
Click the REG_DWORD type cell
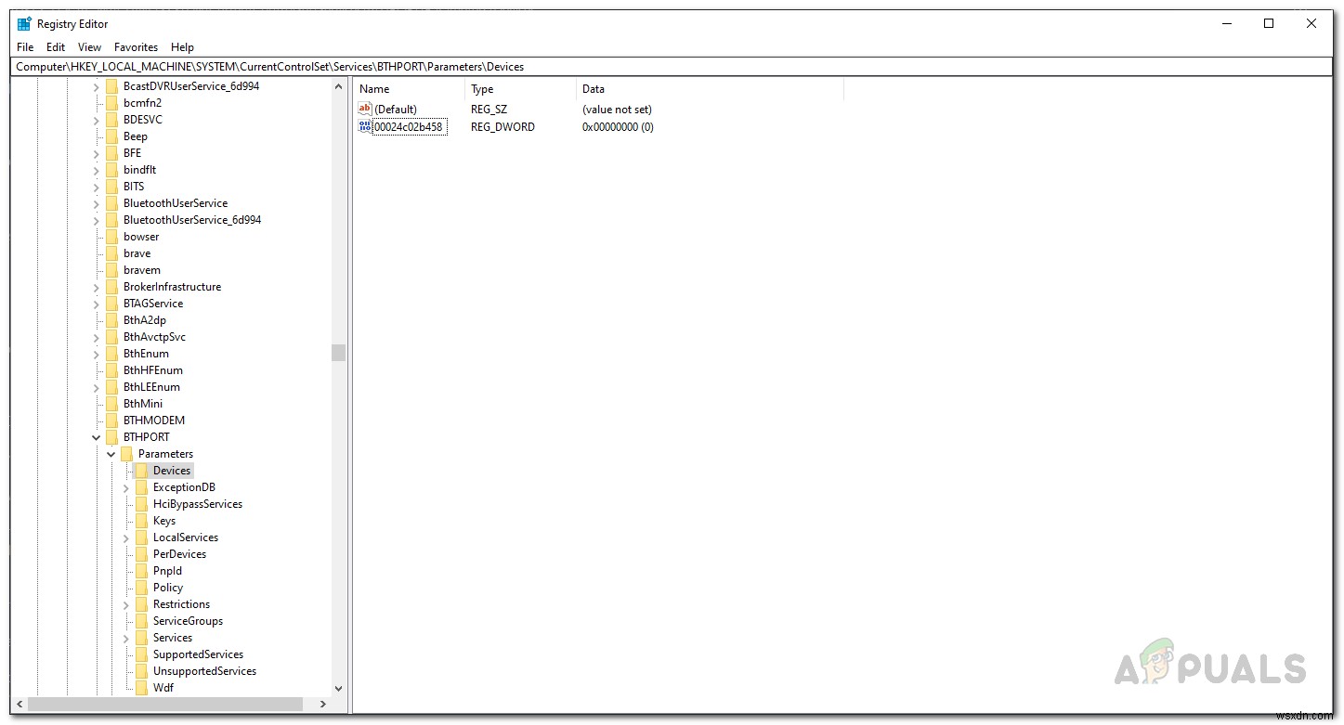(x=502, y=127)
